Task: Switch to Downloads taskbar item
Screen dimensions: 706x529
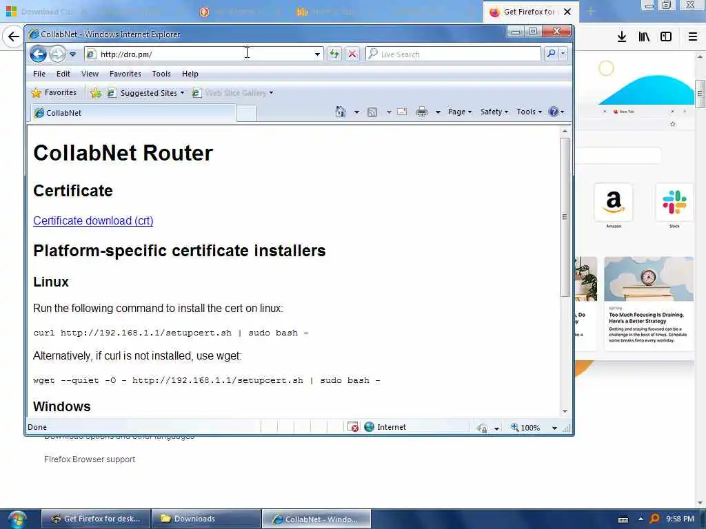Action: [206, 519]
